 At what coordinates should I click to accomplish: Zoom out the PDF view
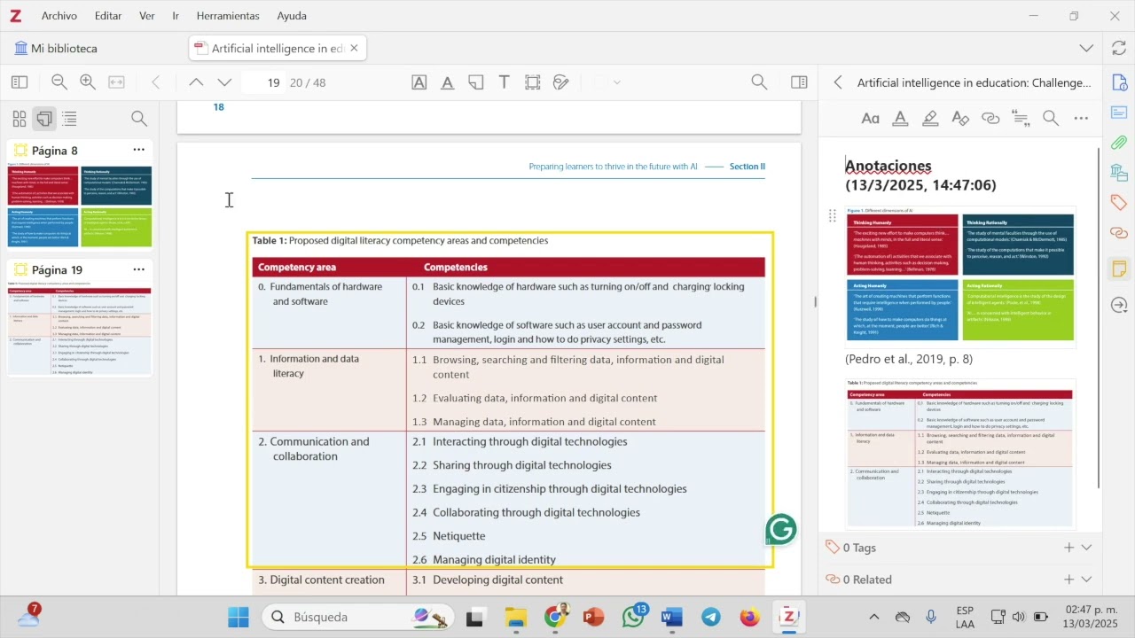pyautogui.click(x=59, y=82)
